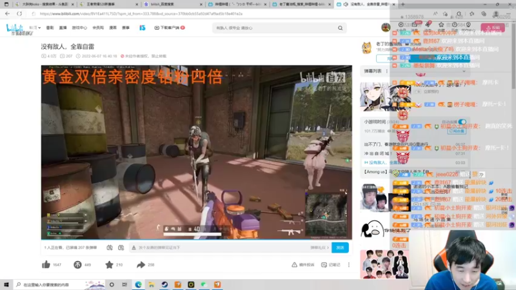
Task: Click the 订阅合集 subscribe button
Action: click(x=457, y=131)
